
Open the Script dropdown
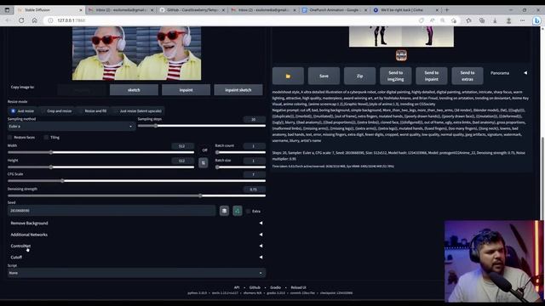coord(136,273)
